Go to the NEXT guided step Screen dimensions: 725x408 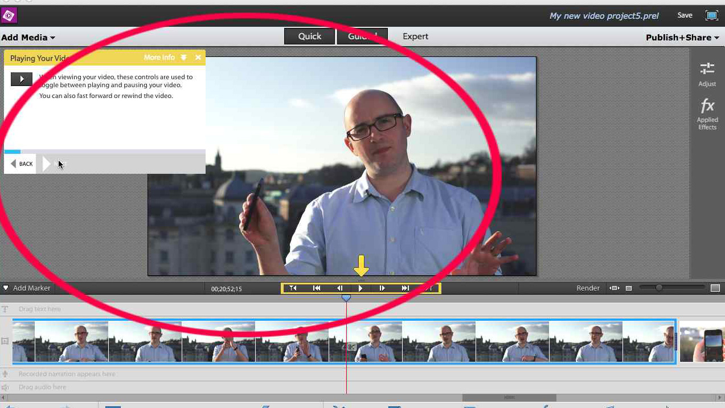(55, 164)
